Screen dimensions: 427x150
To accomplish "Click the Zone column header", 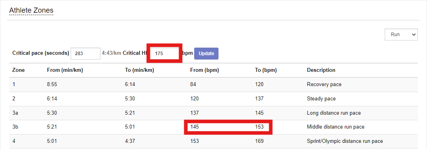I will 18,70.
